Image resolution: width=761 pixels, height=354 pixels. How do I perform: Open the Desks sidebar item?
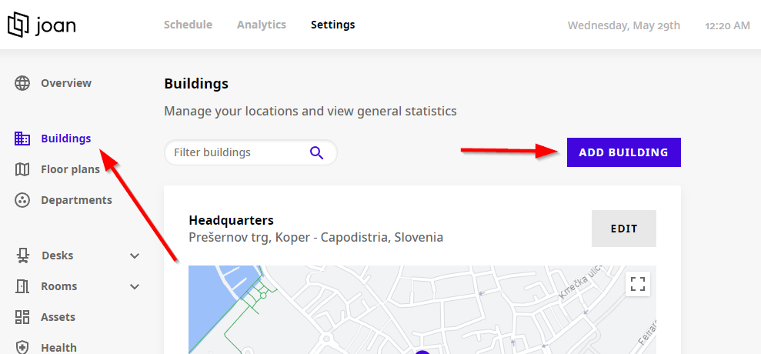tap(57, 255)
